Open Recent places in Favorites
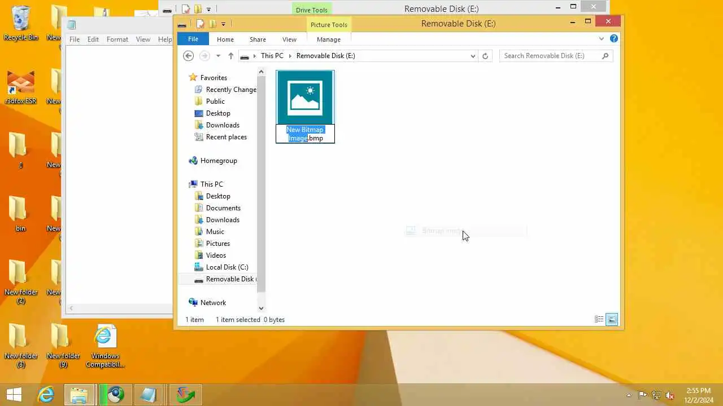 click(x=227, y=137)
